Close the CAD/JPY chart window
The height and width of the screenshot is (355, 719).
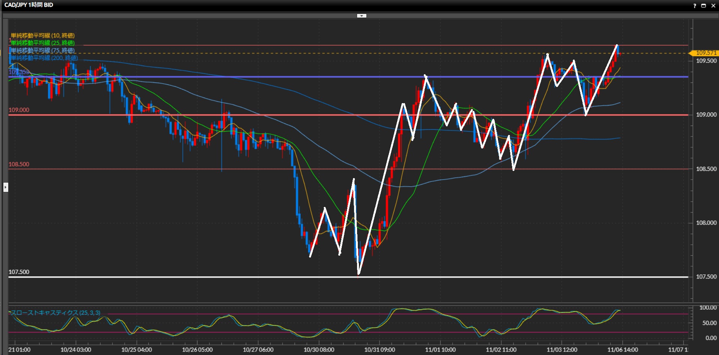[712, 6]
